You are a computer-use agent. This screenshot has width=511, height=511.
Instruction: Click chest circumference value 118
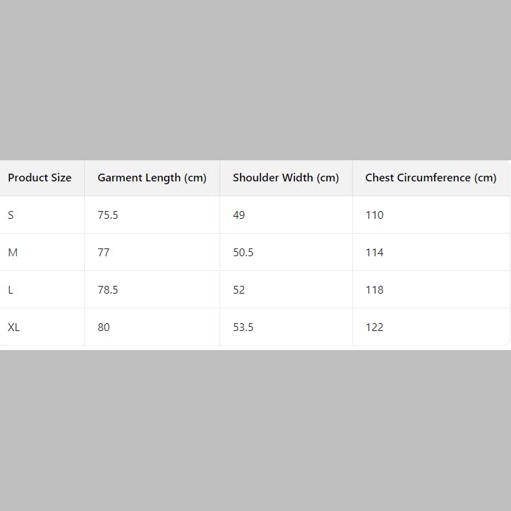375,290
